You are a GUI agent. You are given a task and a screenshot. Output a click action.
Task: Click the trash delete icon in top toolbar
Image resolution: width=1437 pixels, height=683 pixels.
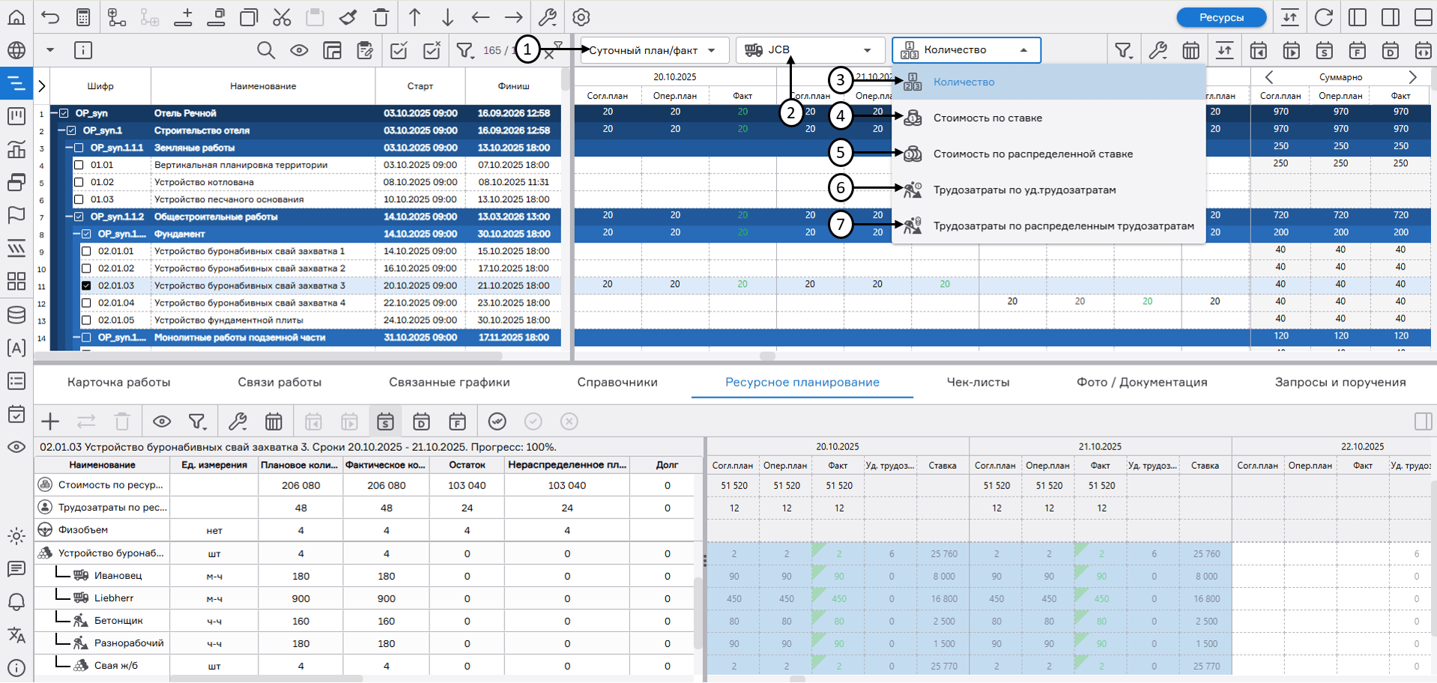[381, 17]
